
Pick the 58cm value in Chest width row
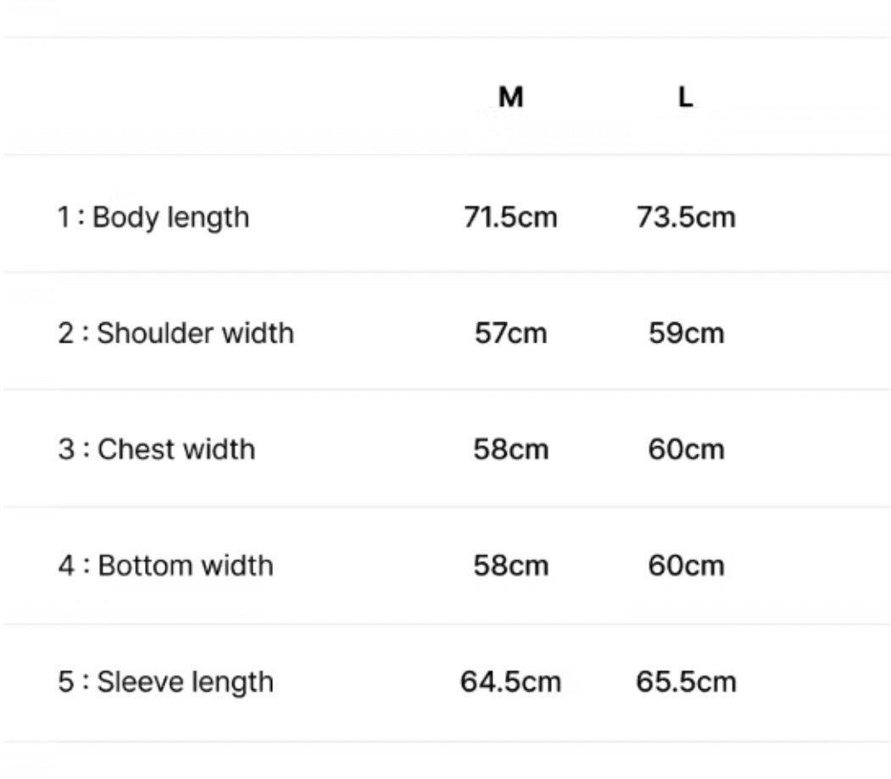[510, 448]
